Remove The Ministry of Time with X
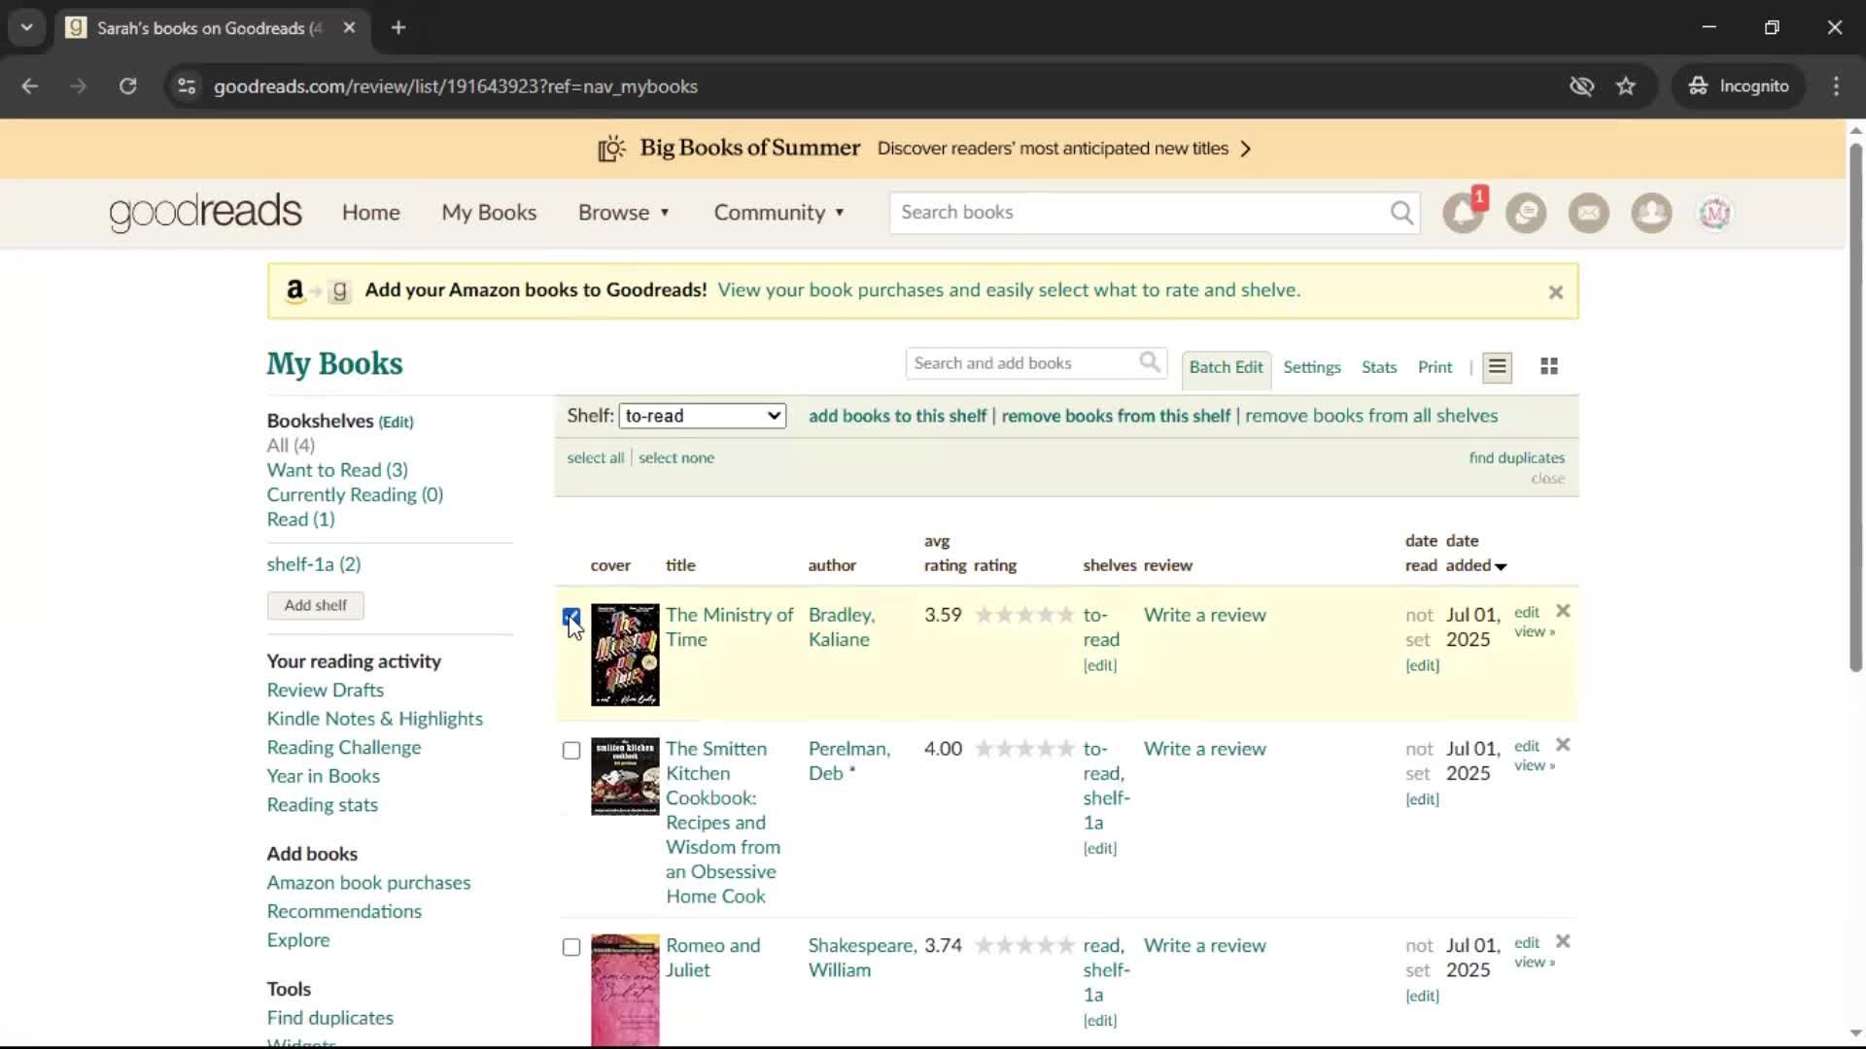This screenshot has width=1866, height=1049. 1563,611
